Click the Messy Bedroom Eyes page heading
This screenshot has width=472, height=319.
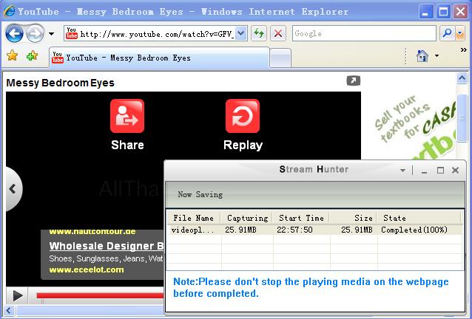(60, 83)
